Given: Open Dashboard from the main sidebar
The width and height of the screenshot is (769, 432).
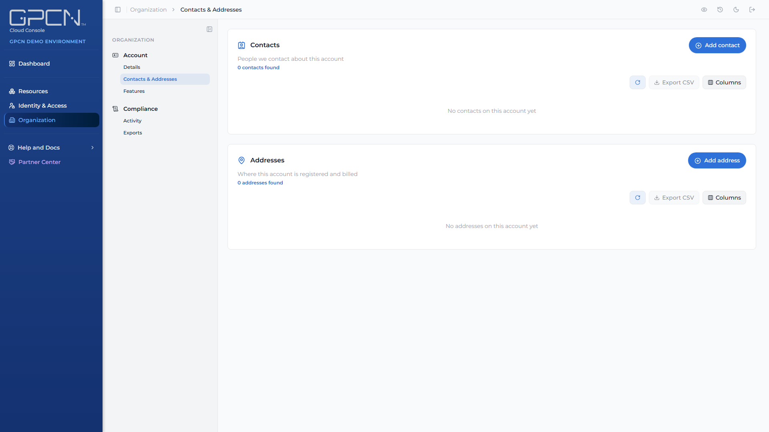Looking at the screenshot, I should [x=52, y=64].
